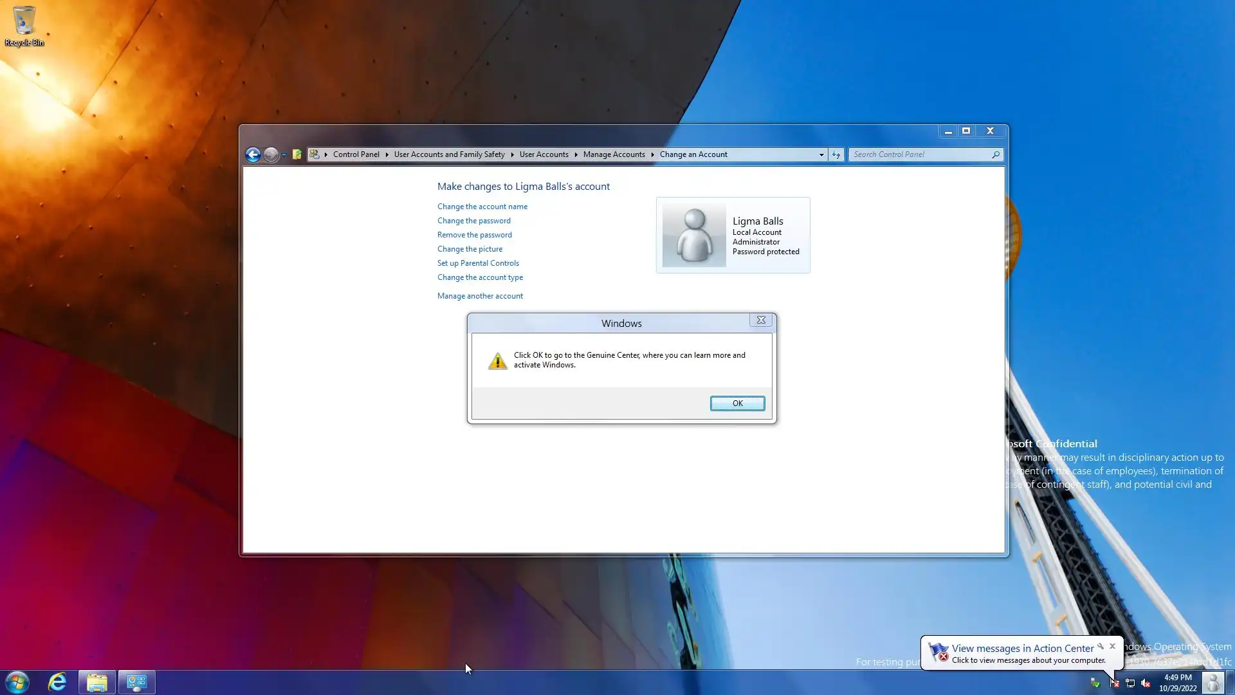This screenshot has height=695, width=1235.
Task: Click the refresh button beside address bar
Action: coord(836,154)
